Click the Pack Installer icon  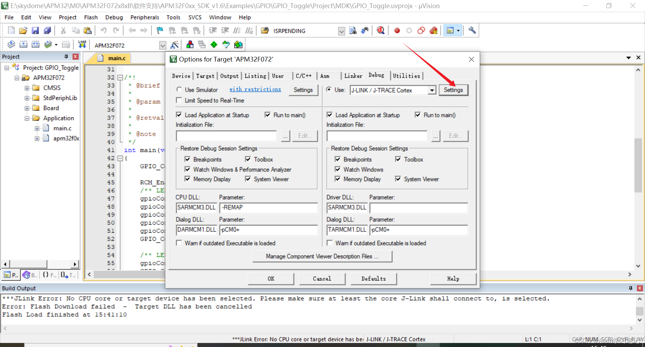coord(238,44)
